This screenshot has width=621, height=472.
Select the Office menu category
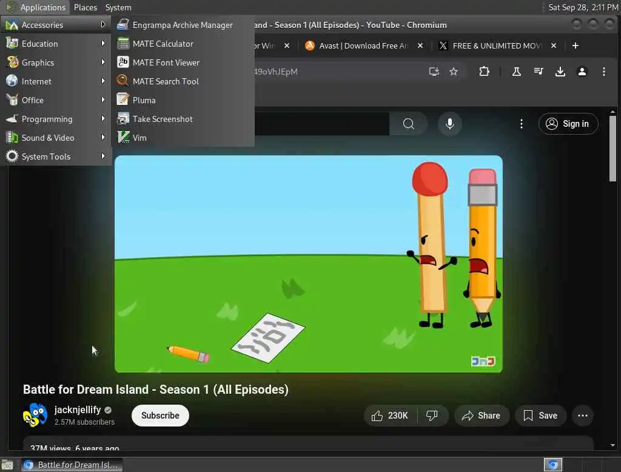pos(56,100)
